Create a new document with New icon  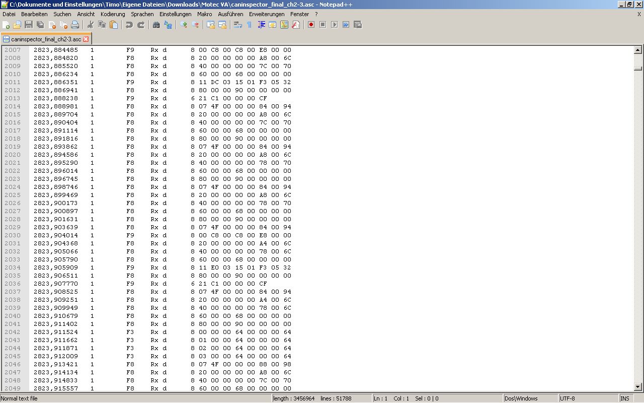coord(6,25)
